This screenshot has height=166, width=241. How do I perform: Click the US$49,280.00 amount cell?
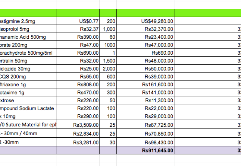(x=145, y=21)
